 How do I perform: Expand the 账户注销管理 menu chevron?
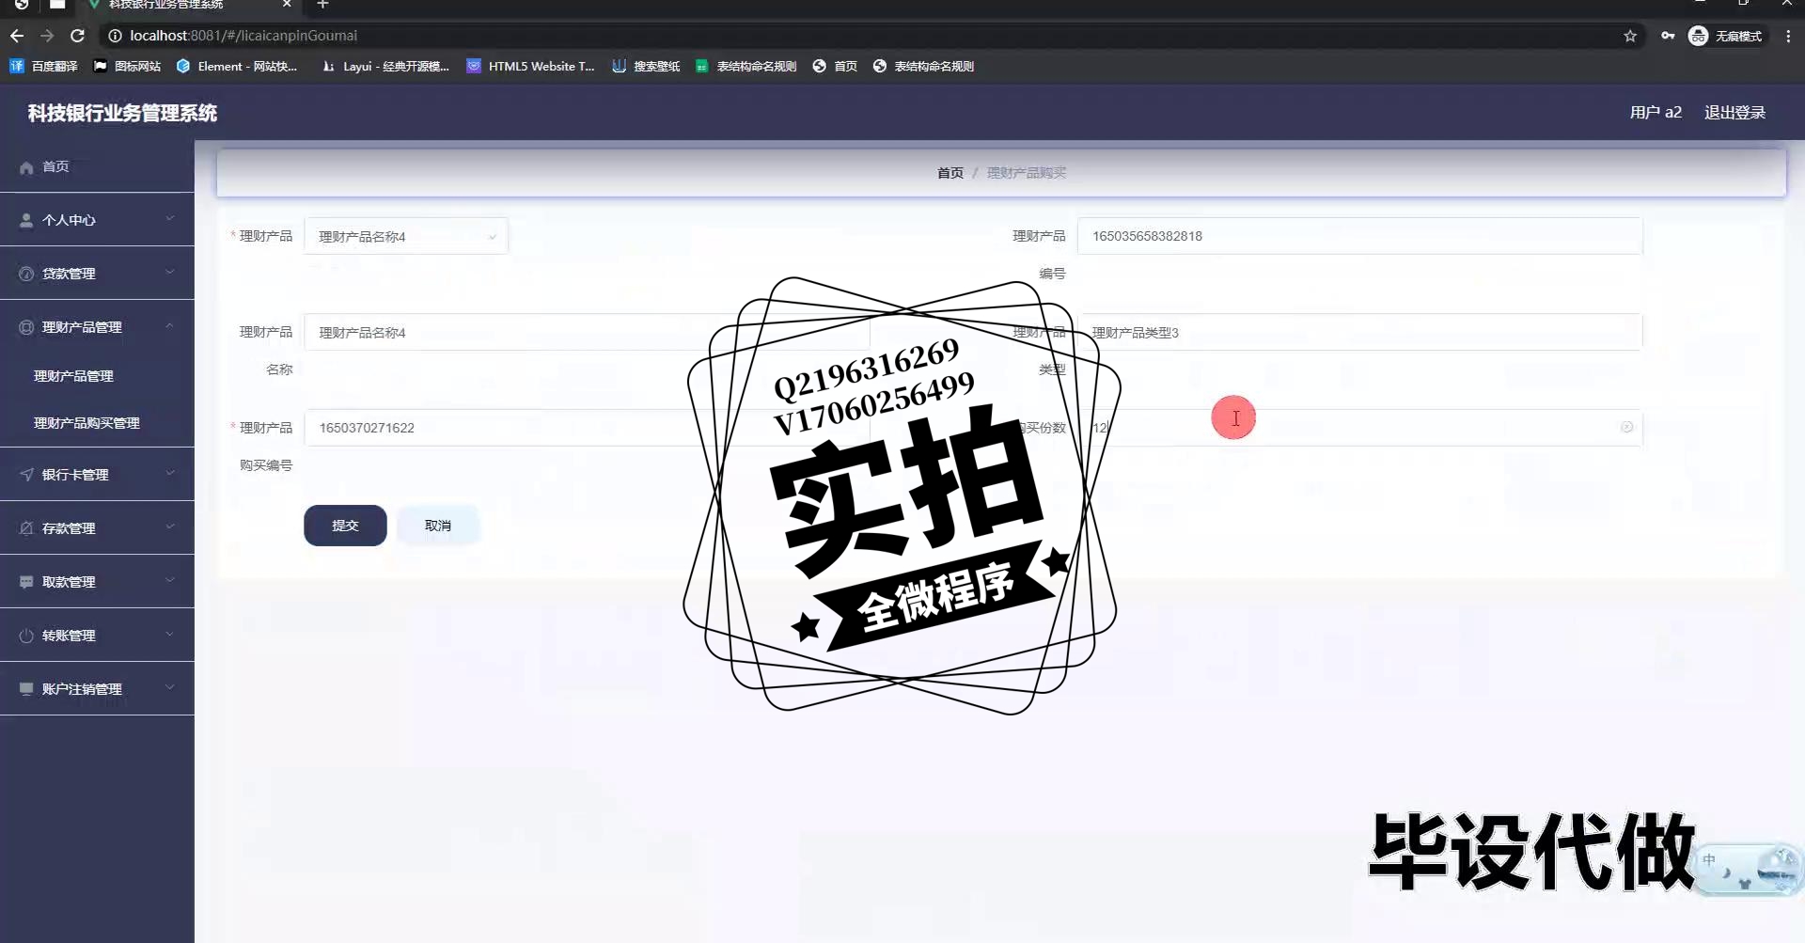tap(170, 688)
